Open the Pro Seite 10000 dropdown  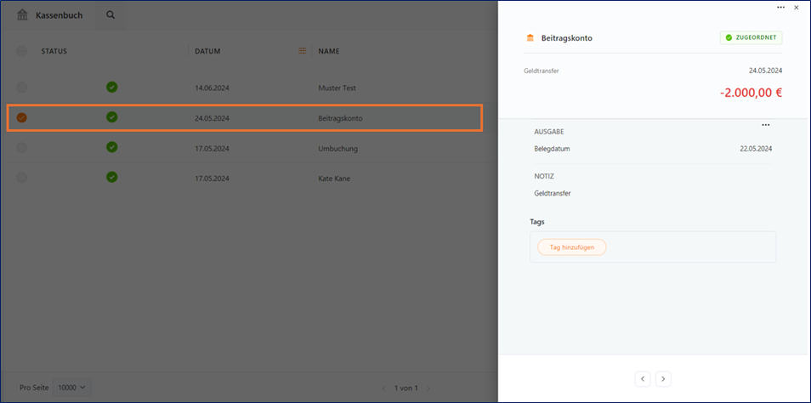point(72,388)
